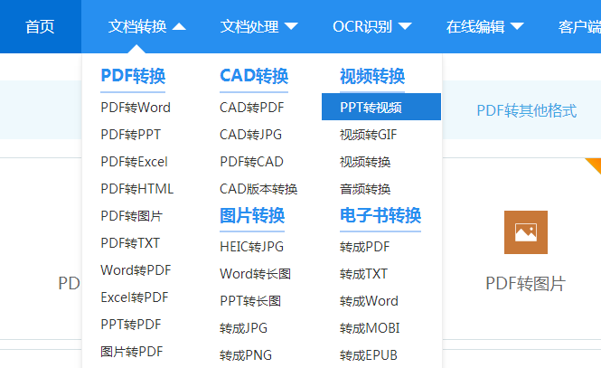The width and height of the screenshot is (601, 368).
Task: Choose Word转长图 option
Action: [255, 274]
